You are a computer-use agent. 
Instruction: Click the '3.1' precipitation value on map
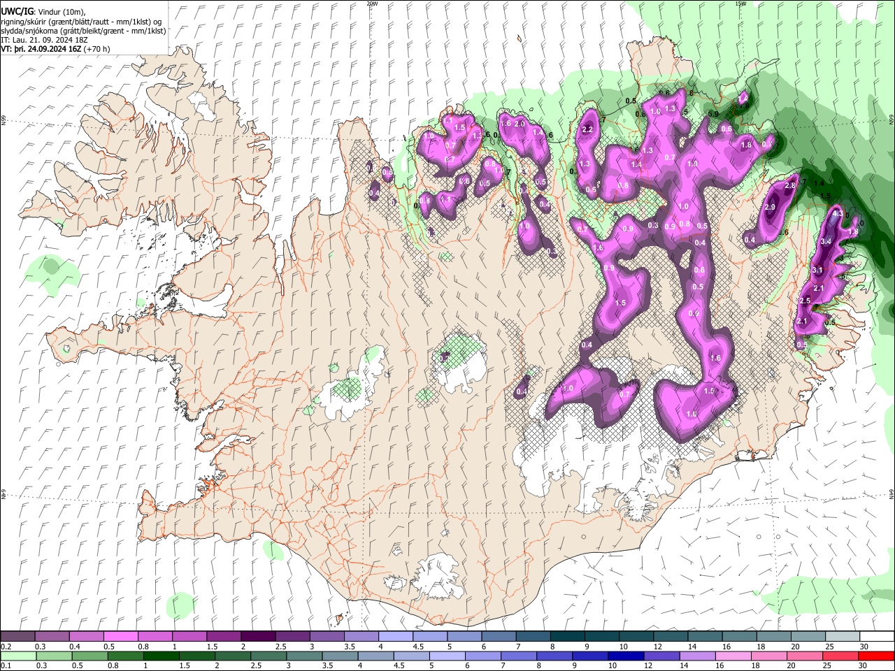click(x=817, y=270)
